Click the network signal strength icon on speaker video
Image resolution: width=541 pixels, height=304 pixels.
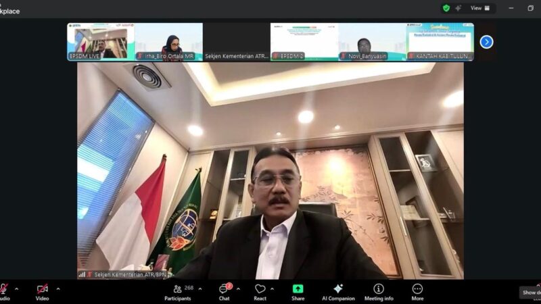(x=82, y=275)
